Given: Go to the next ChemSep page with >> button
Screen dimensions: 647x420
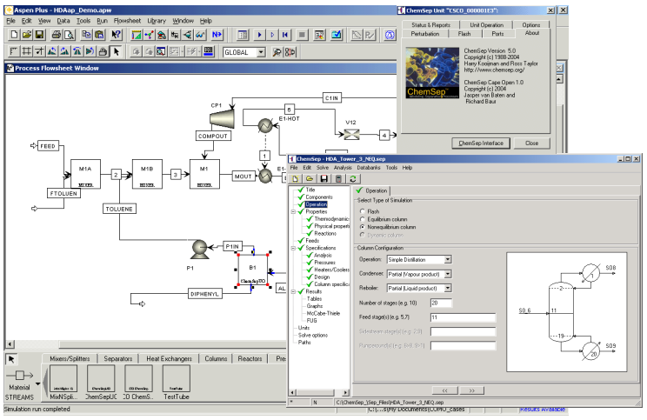Looking at the screenshot, I should tap(471, 390).
